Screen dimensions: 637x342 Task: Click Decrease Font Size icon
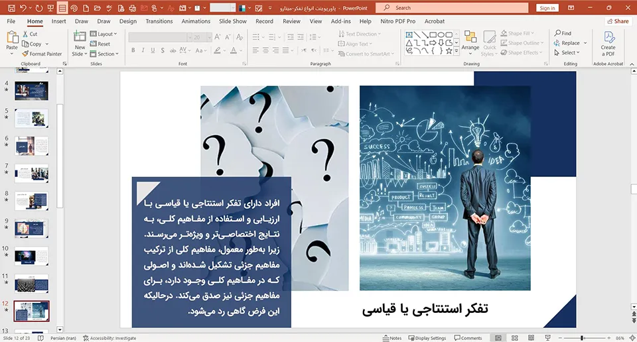click(228, 37)
